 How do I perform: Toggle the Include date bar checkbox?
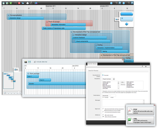click(x=35, y=62)
